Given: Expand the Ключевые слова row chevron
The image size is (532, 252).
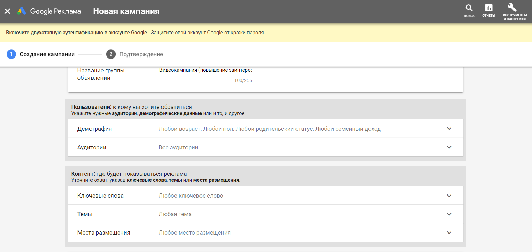Looking at the screenshot, I should 449,196.
